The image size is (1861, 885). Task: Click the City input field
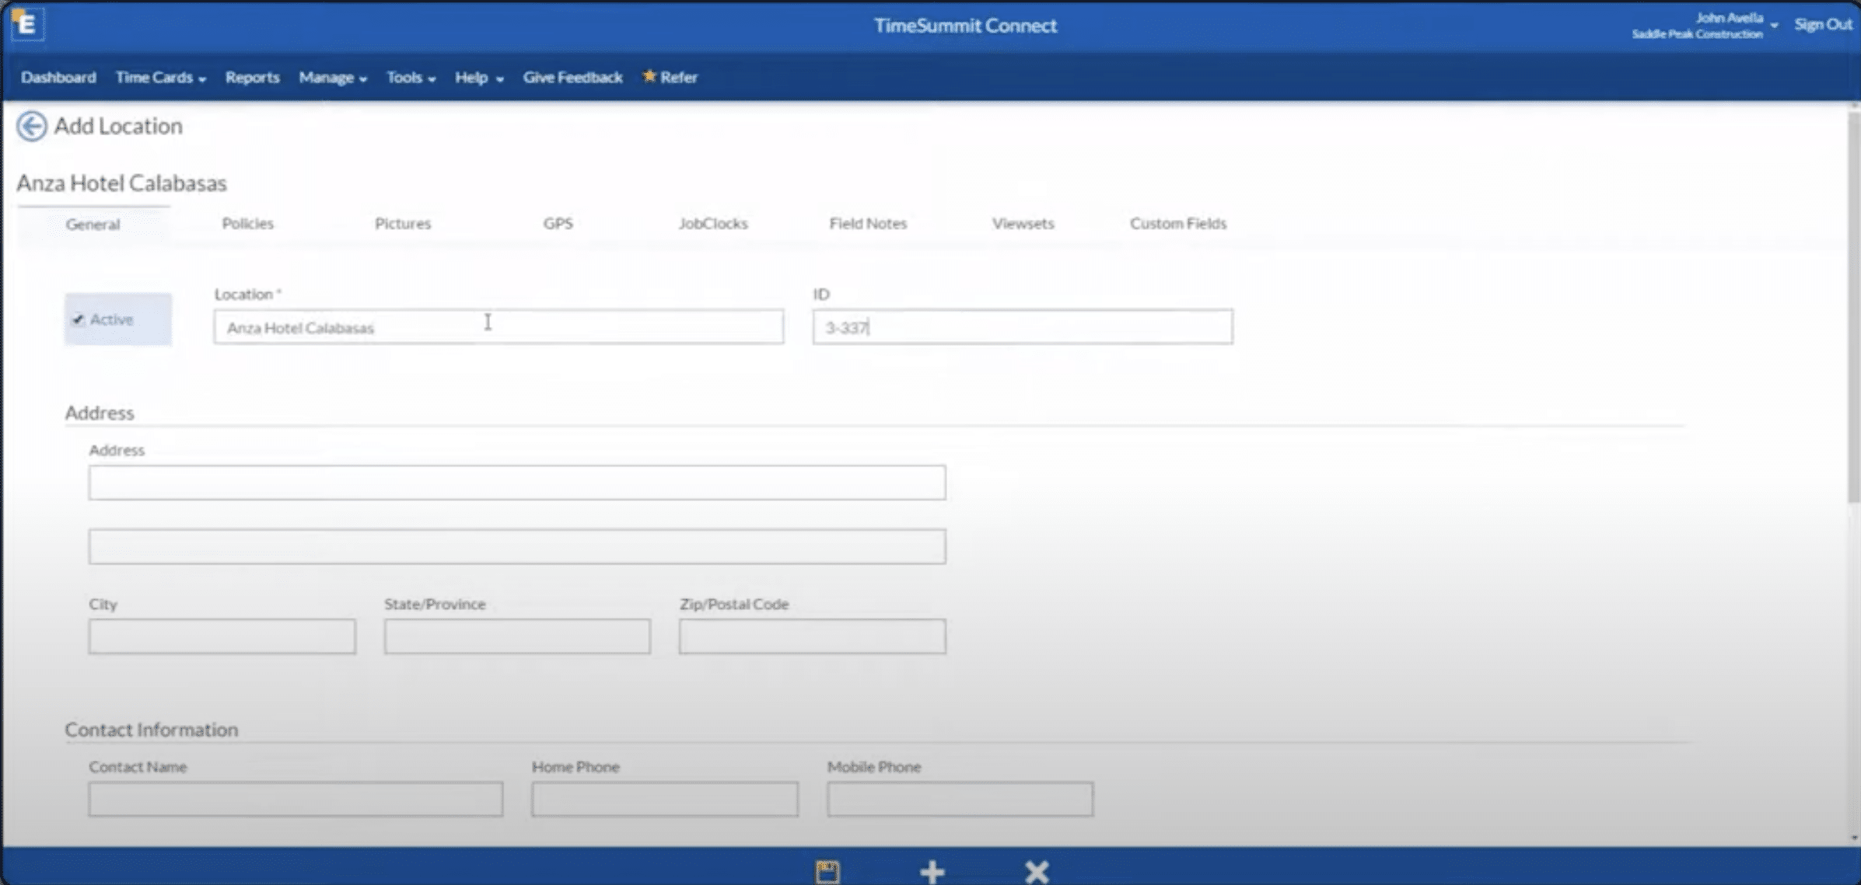pyautogui.click(x=222, y=636)
